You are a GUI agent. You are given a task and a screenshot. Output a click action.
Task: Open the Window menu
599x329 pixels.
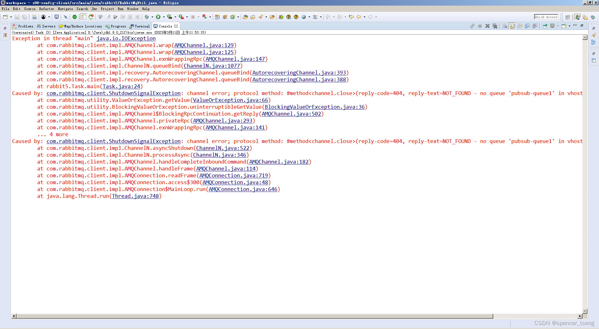133,9
